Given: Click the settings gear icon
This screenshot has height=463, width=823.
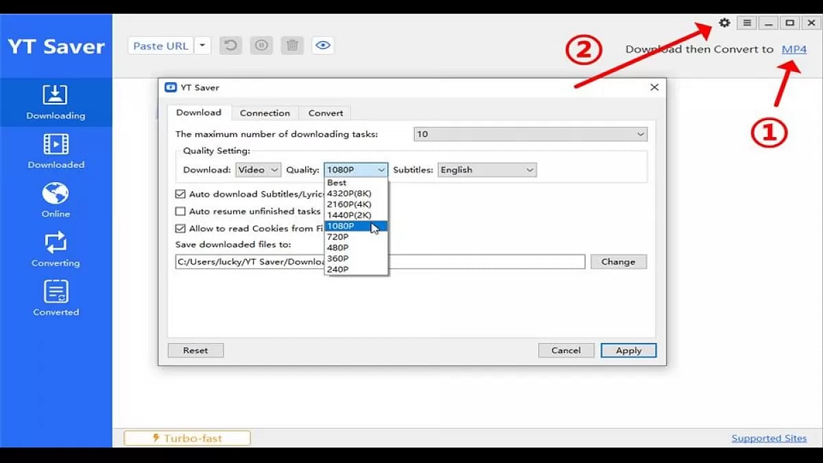Looking at the screenshot, I should tap(724, 23).
